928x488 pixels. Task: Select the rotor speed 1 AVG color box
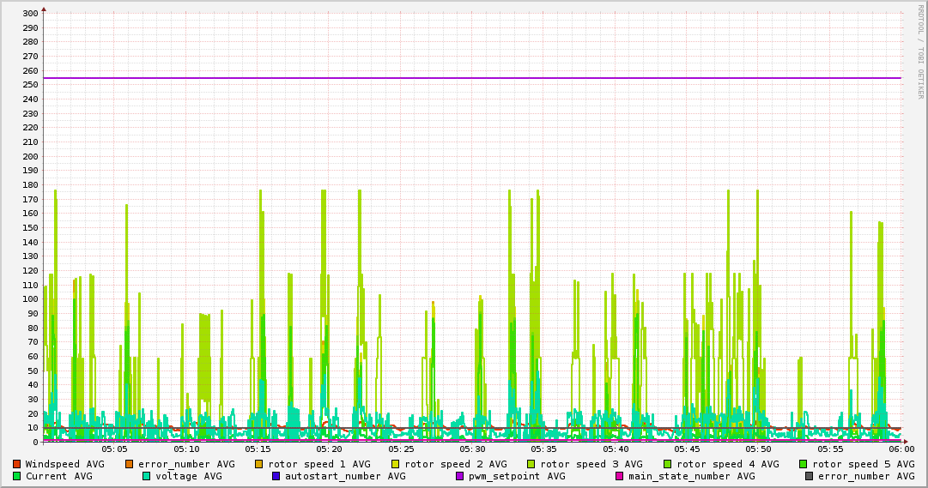259,464
